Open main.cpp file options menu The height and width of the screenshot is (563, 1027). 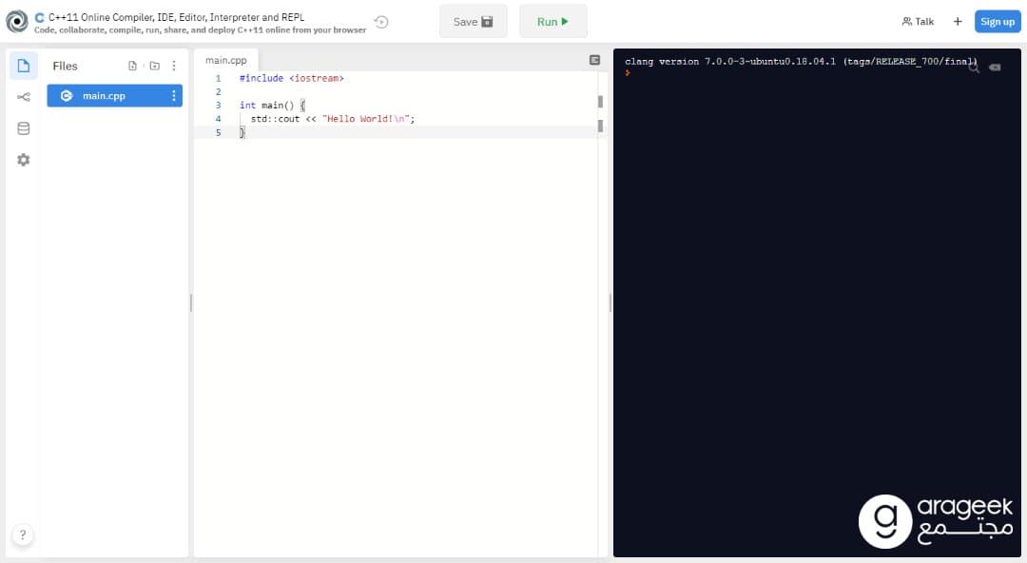coord(174,96)
